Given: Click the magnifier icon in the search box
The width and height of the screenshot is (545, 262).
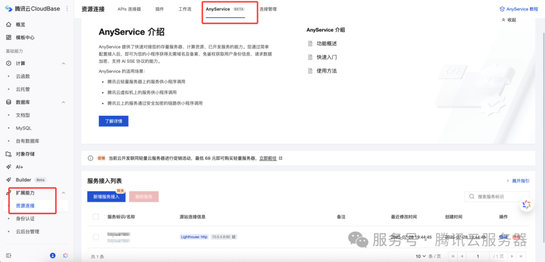Looking at the screenshot, I should [x=472, y=197].
